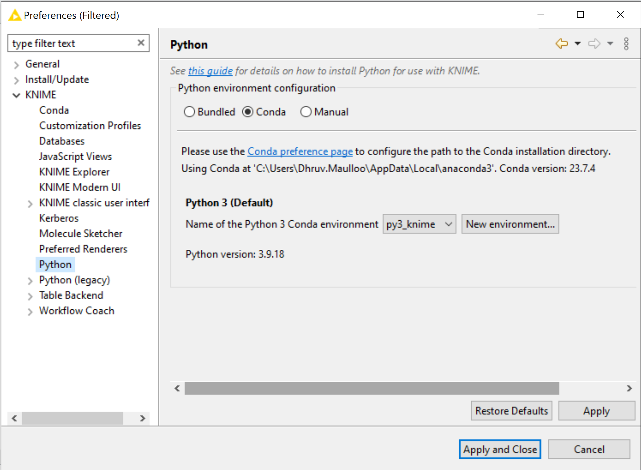The width and height of the screenshot is (641, 470).
Task: Select the Bundled radio button
Action: (x=189, y=112)
